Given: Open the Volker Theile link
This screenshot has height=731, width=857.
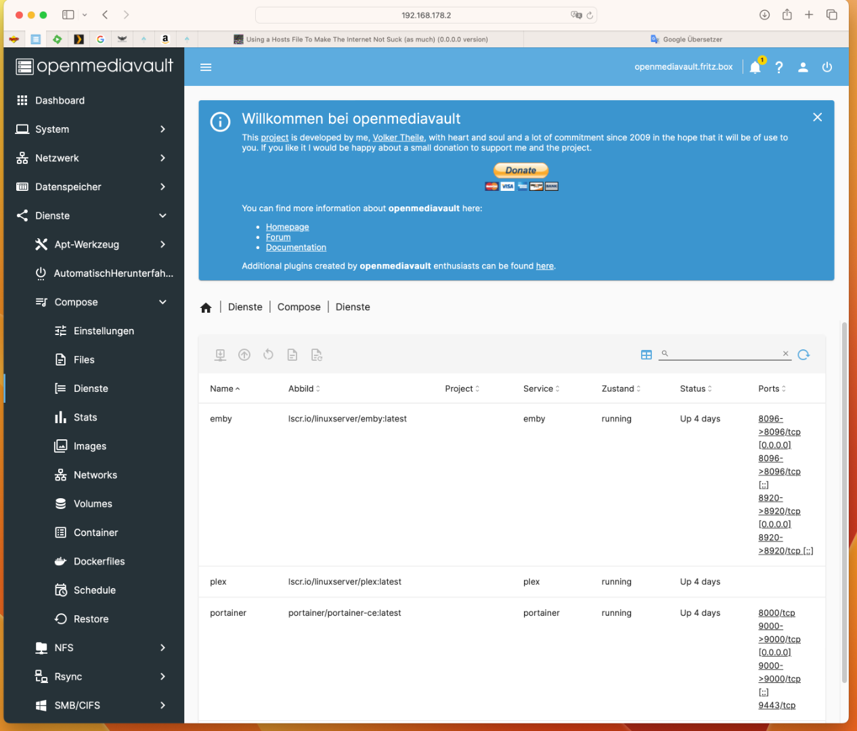Looking at the screenshot, I should (398, 137).
